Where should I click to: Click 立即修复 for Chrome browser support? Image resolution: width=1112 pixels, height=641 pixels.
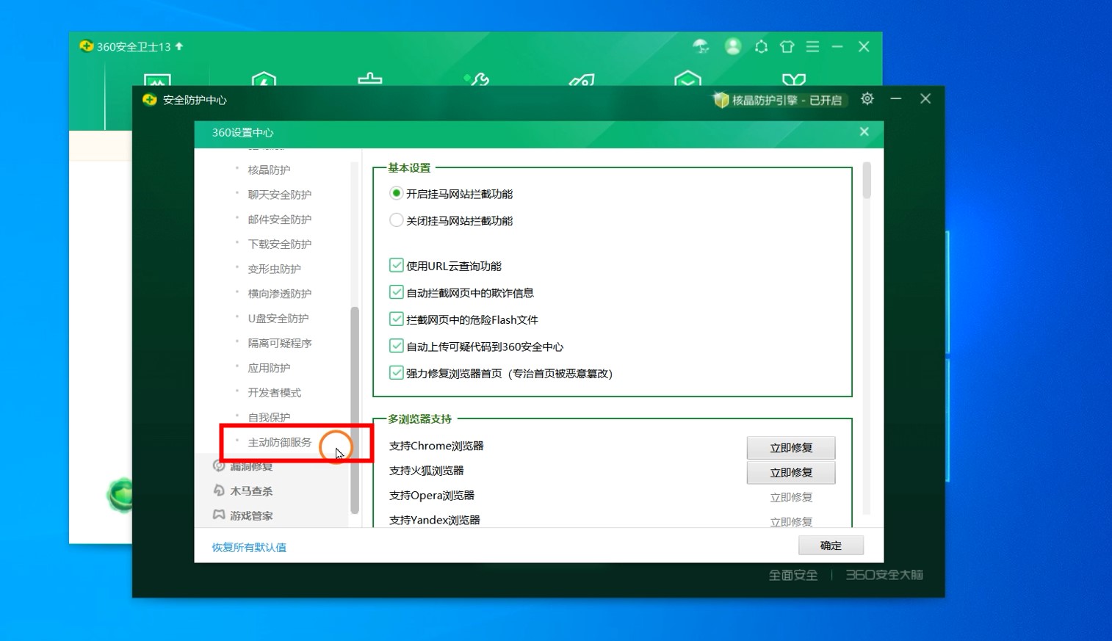(x=790, y=448)
